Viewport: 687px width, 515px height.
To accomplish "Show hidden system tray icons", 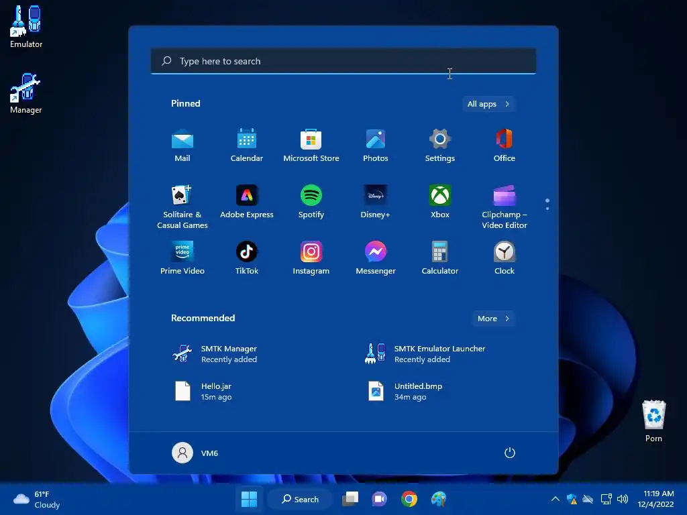I will (x=555, y=499).
